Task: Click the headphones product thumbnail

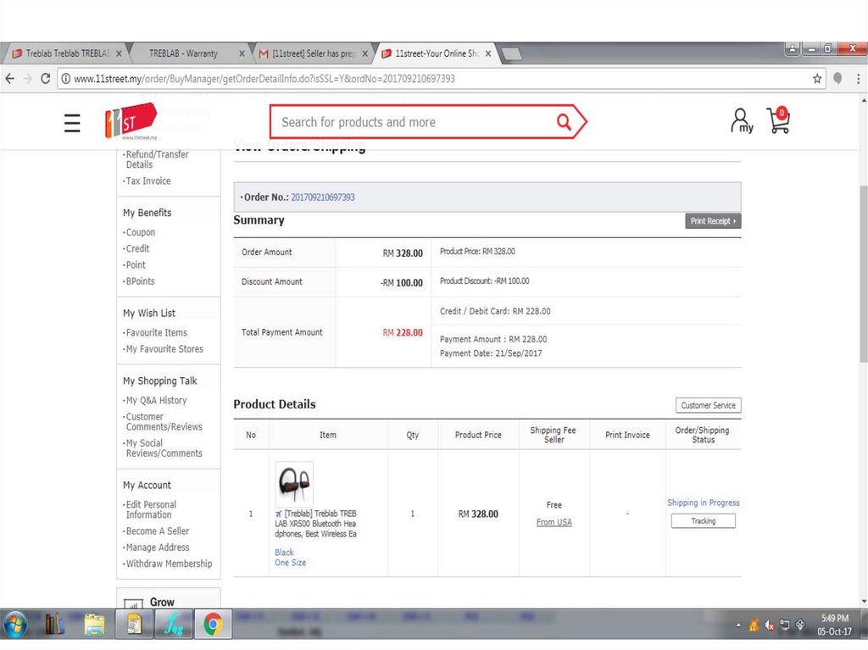Action: tap(294, 485)
